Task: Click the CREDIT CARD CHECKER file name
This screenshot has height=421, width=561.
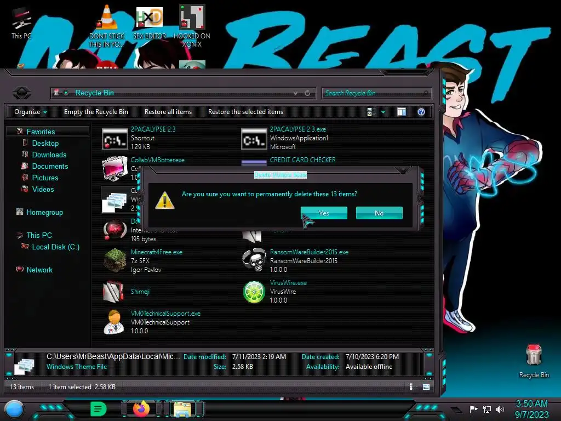Action: pyautogui.click(x=302, y=160)
